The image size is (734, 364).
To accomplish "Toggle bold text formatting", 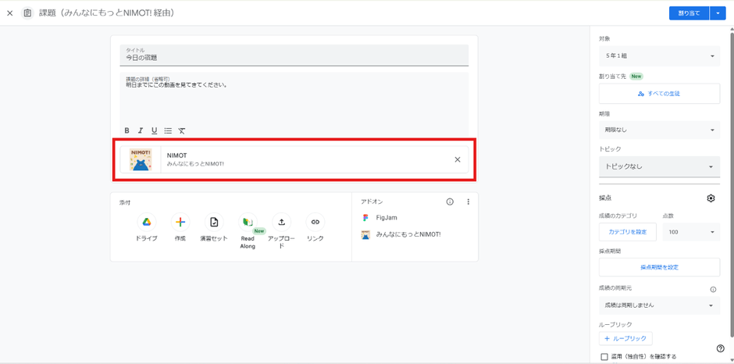I will (x=127, y=131).
